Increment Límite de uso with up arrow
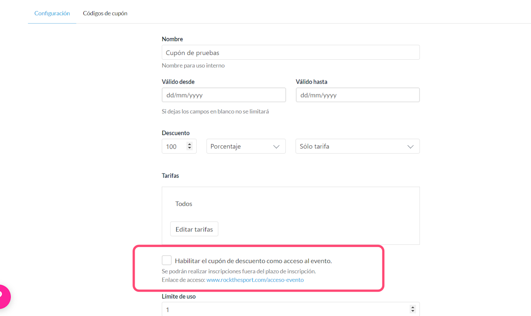This screenshot has width=531, height=316. [x=412, y=307]
